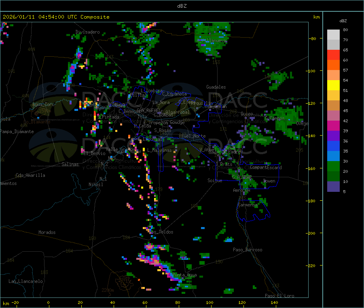
Task: Select the blue 35-36 dBZ legend swatch
Action: tap(333, 146)
